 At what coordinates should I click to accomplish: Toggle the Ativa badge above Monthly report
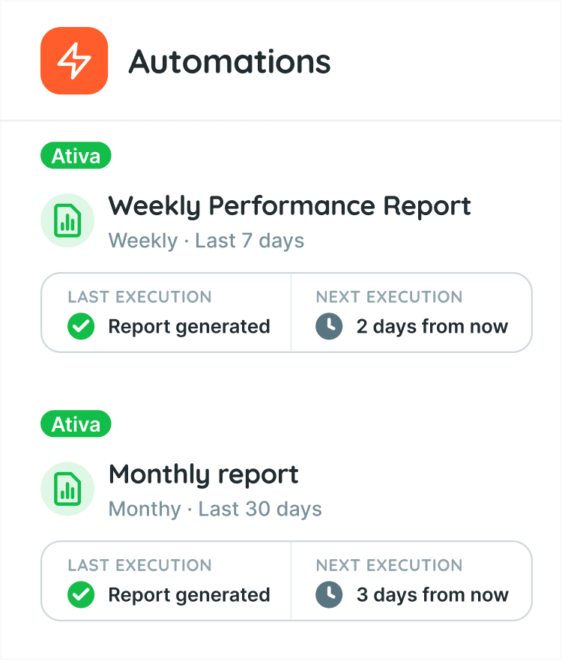(76, 425)
